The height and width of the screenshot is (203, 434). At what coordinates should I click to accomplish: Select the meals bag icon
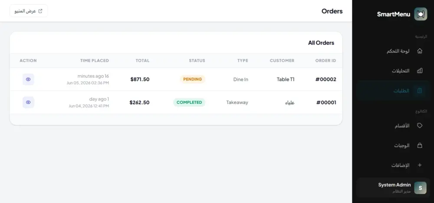pyautogui.click(x=420, y=145)
